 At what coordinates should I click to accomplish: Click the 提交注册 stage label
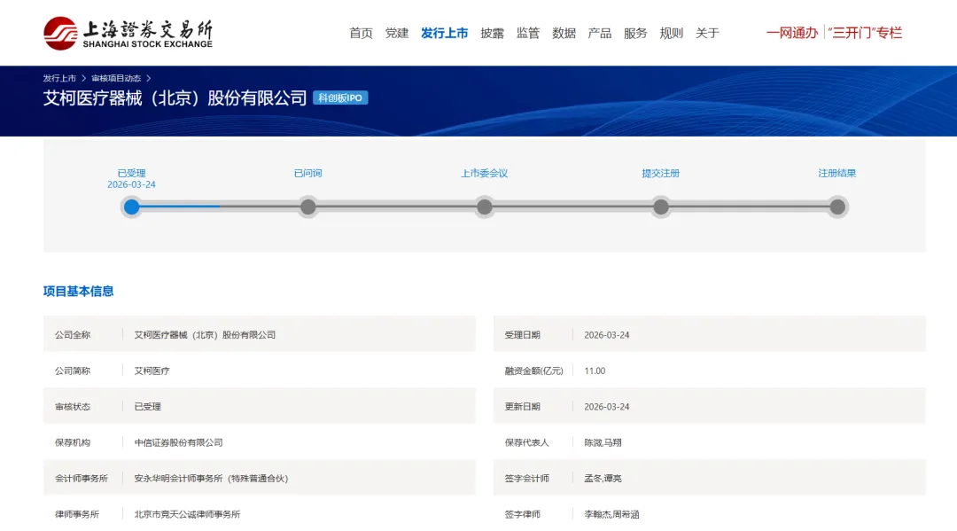[x=661, y=174]
